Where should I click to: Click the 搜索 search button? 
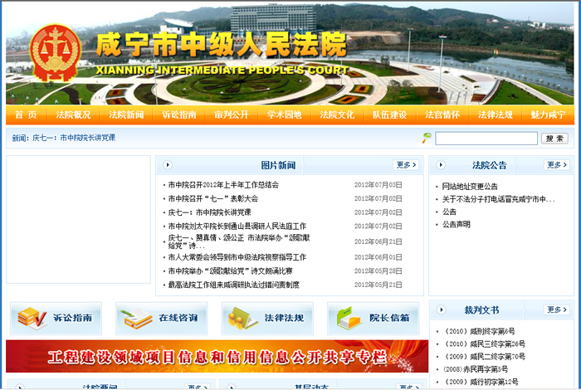click(x=554, y=139)
